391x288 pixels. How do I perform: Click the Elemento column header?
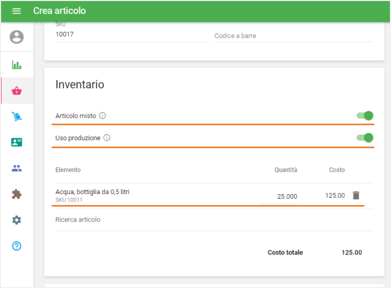click(x=68, y=170)
